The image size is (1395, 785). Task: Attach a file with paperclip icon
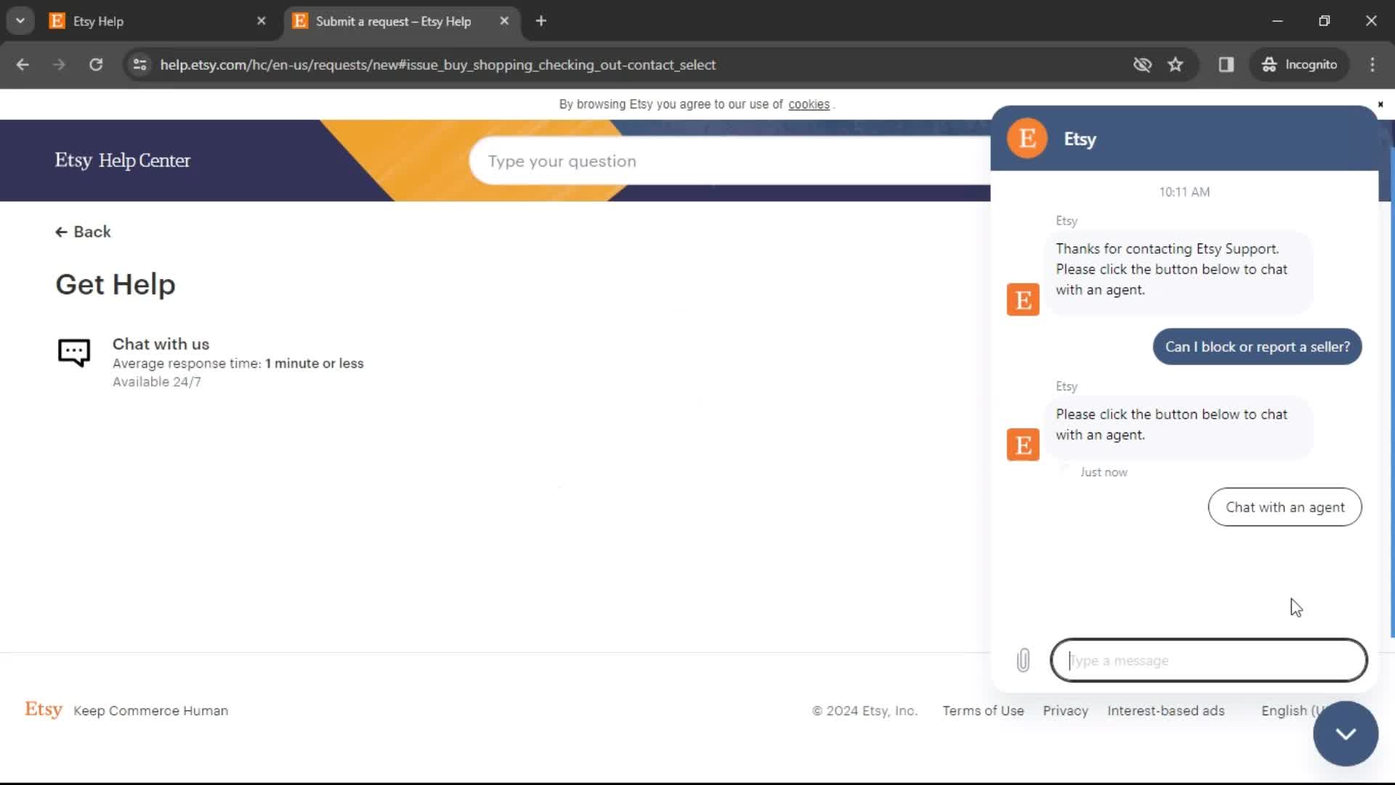[1023, 660]
